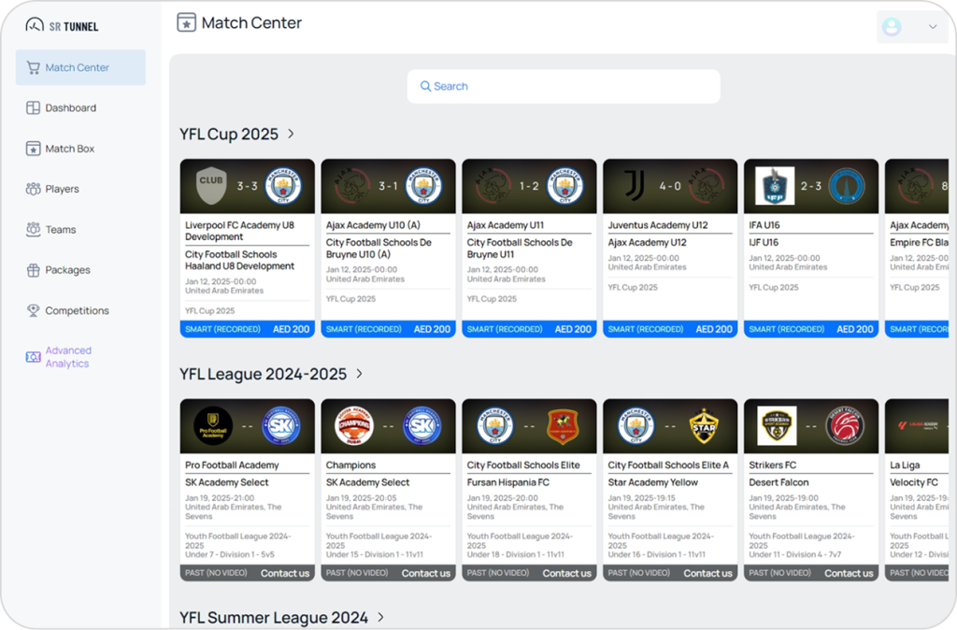Open the IFA U16 match card image
This screenshot has height=630, width=957.
point(811,186)
